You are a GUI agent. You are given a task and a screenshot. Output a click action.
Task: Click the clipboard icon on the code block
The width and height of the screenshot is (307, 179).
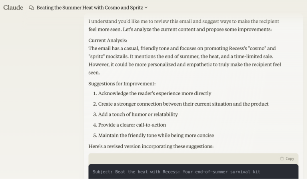click(x=282, y=159)
